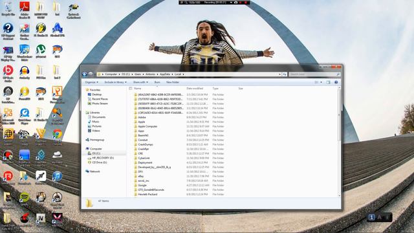Select Antonio in the address breadcrumb
Screen dimensions: 414x233
151,74
